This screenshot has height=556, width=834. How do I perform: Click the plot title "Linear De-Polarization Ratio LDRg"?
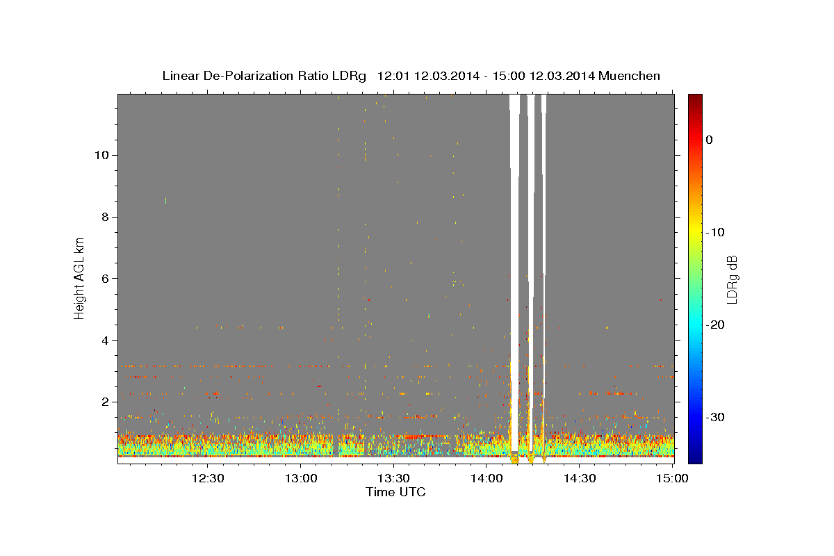pos(264,76)
